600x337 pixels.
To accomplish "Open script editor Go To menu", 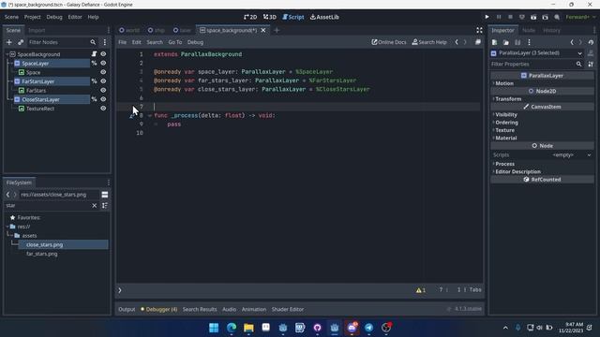I will coord(175,42).
